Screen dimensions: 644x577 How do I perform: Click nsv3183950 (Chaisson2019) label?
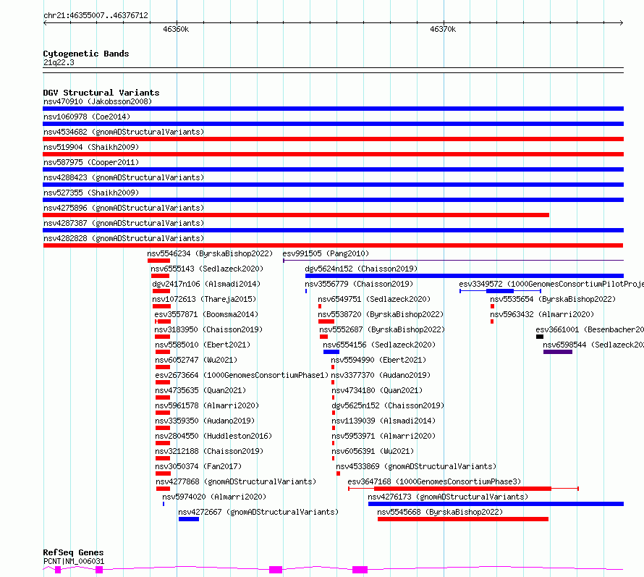pos(208,329)
